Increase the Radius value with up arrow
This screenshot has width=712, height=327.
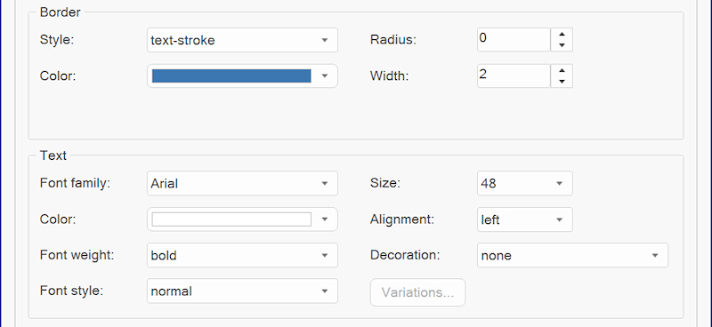click(x=562, y=34)
